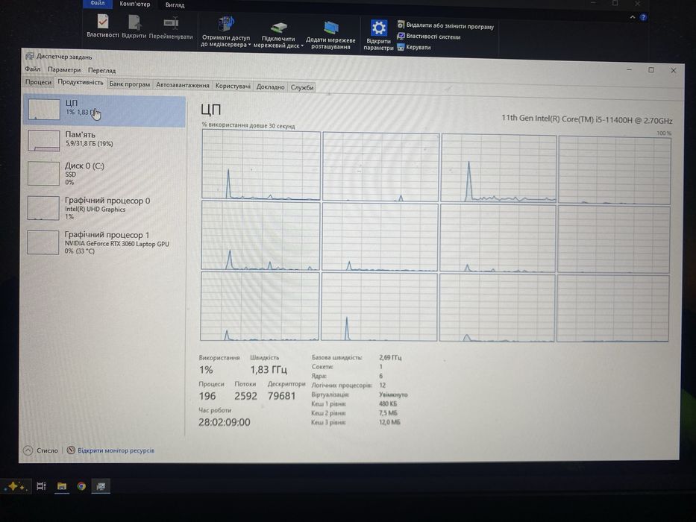Viewport: 696px width, 522px height.
Task: Click the first logical processor graph
Action: tap(261, 166)
